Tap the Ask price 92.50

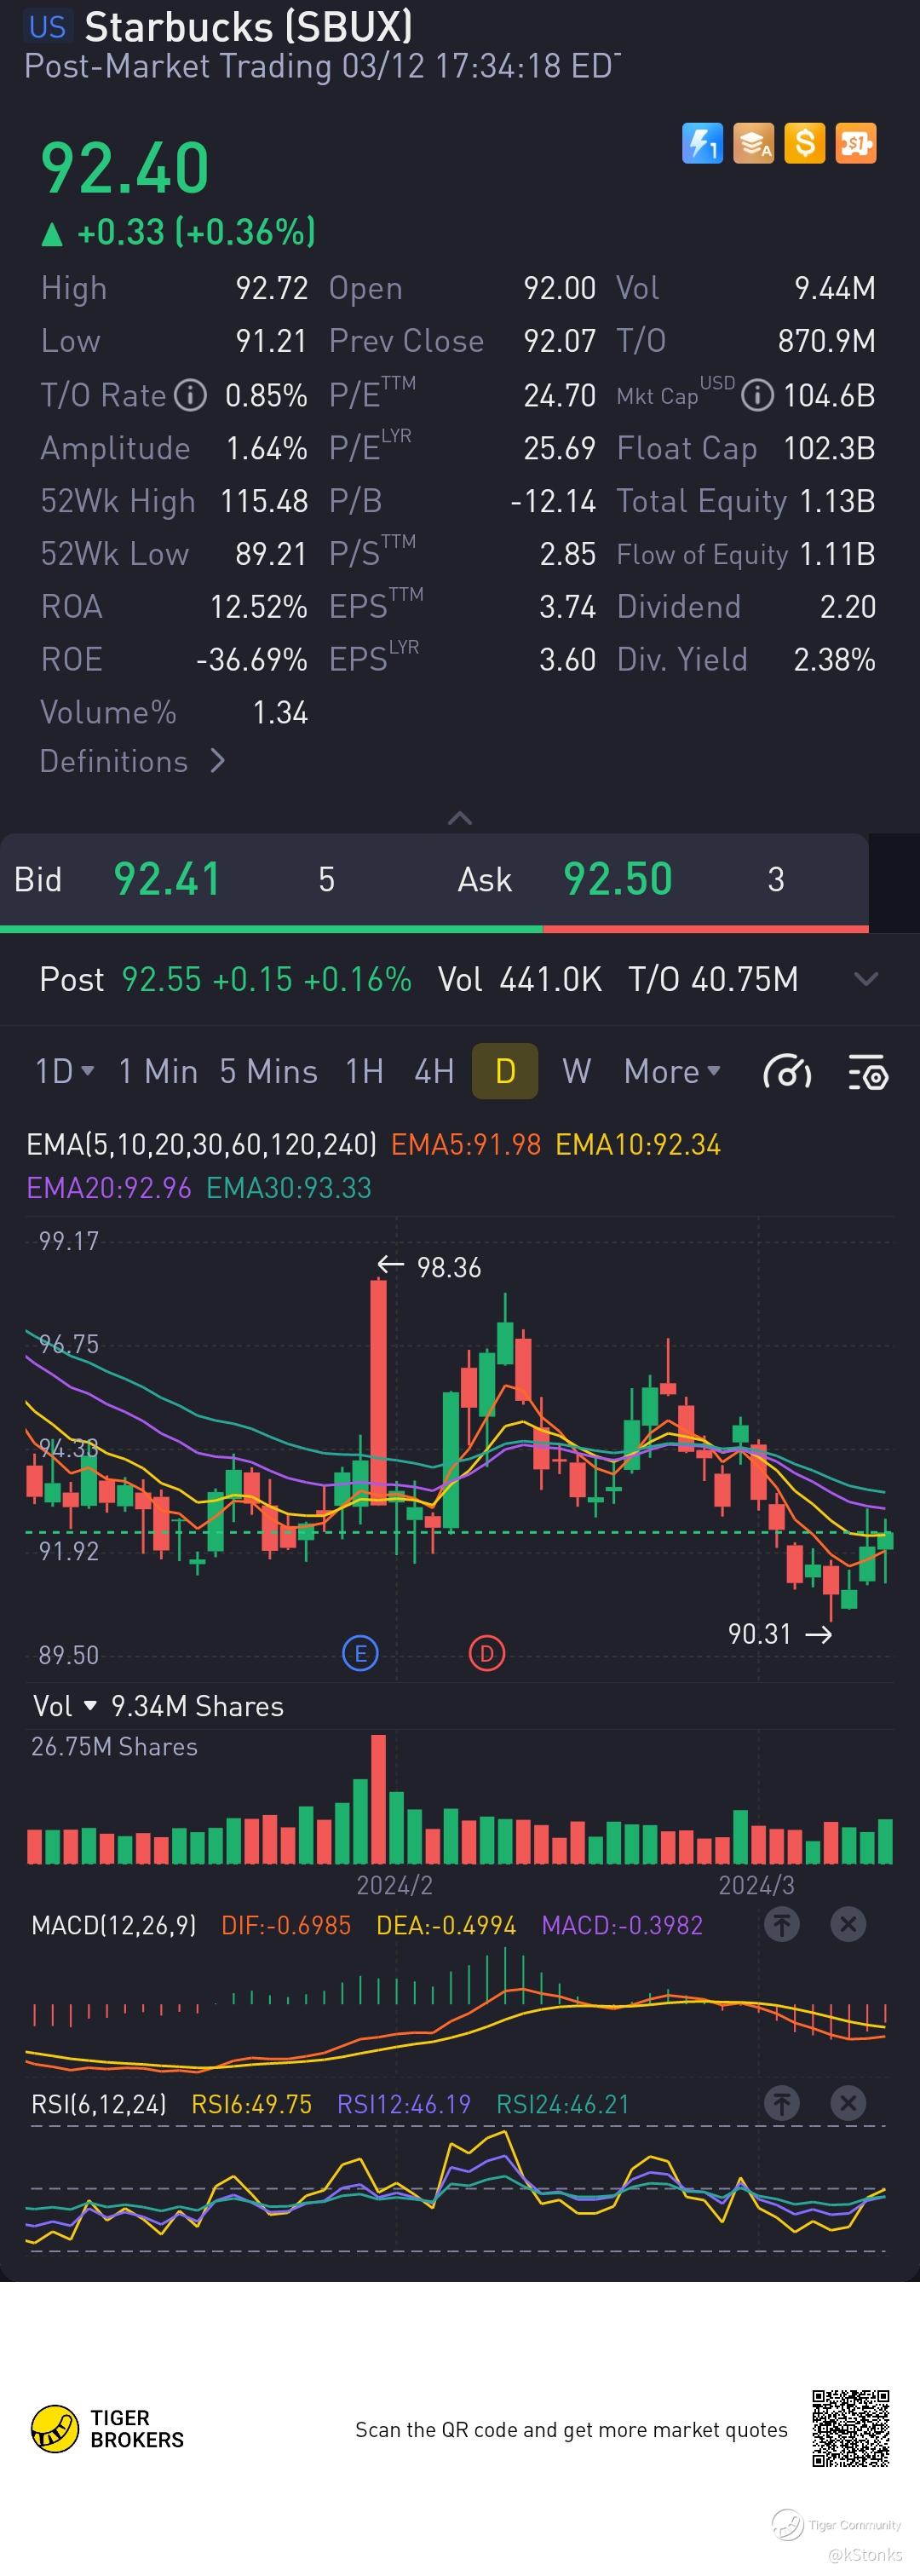point(618,880)
